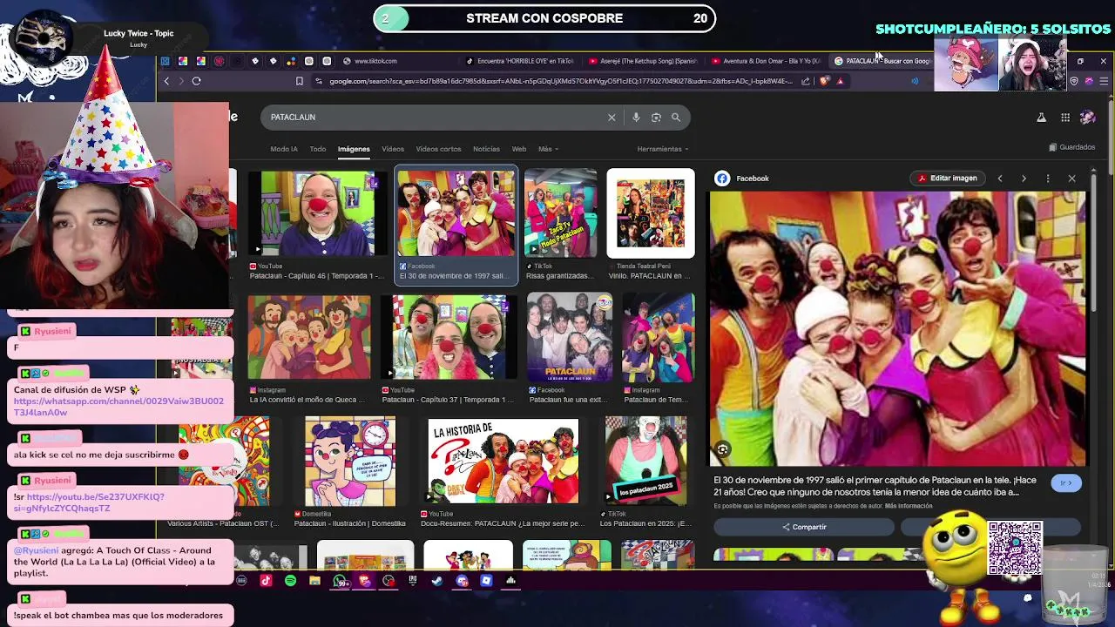The height and width of the screenshot is (627, 1115).
Task: Open the Más información copyright link
Action: pyautogui.click(x=909, y=506)
